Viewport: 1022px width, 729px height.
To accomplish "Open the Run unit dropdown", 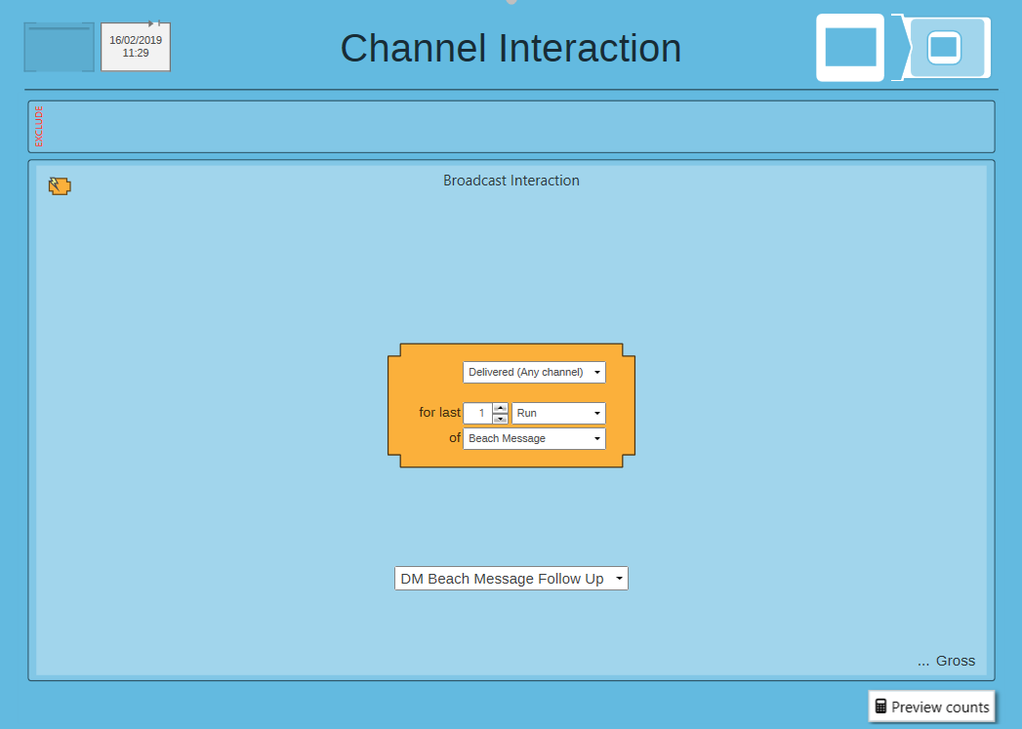I will tap(558, 413).
